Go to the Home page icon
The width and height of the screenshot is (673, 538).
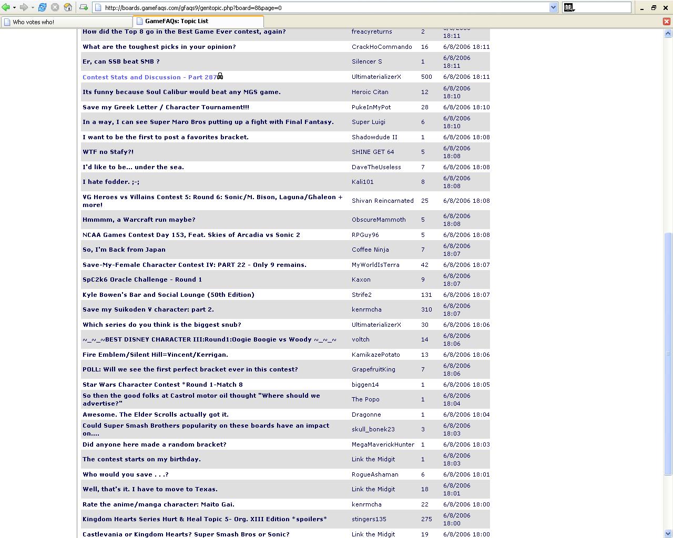68,7
